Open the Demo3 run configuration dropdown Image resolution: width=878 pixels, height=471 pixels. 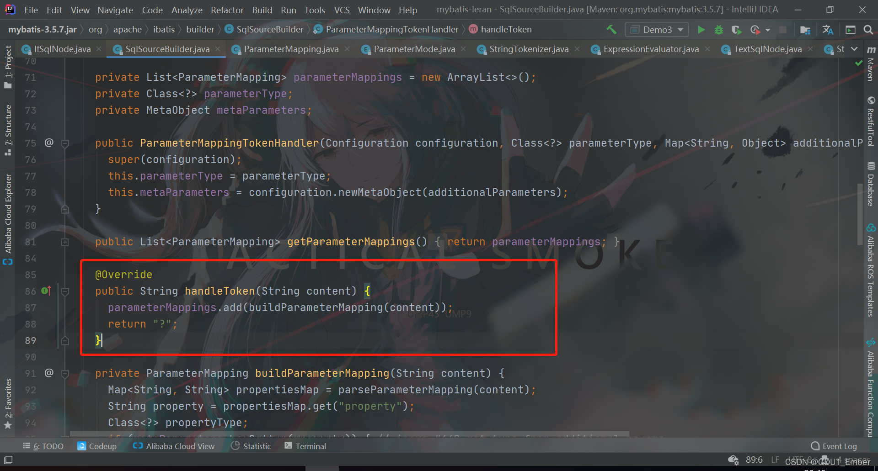click(x=657, y=30)
